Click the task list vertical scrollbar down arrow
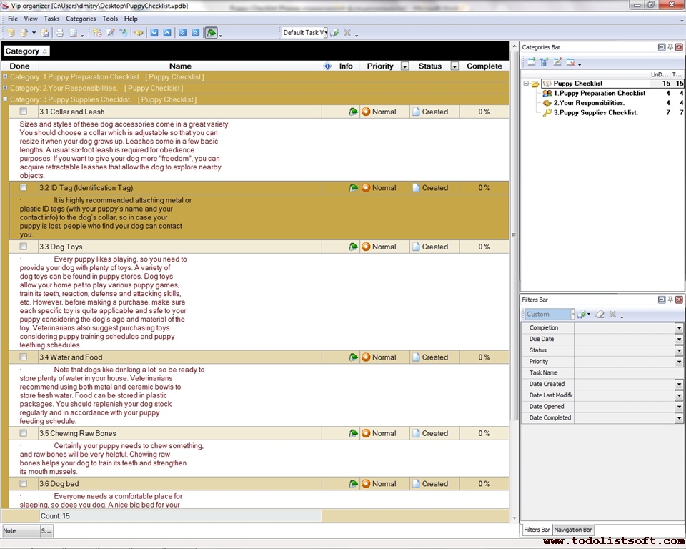The width and height of the screenshot is (686, 549). point(514,518)
